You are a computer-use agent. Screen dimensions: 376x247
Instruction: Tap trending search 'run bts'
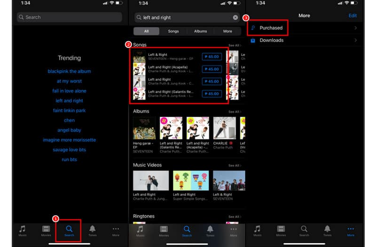[69, 159]
